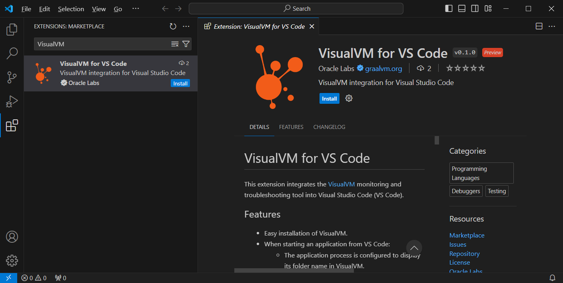Open the Selection menu
The height and width of the screenshot is (283, 563).
(x=71, y=9)
